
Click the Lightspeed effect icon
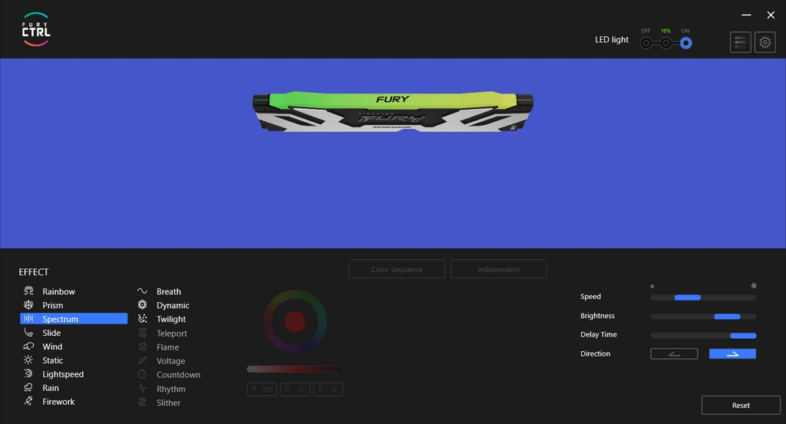[28, 373]
